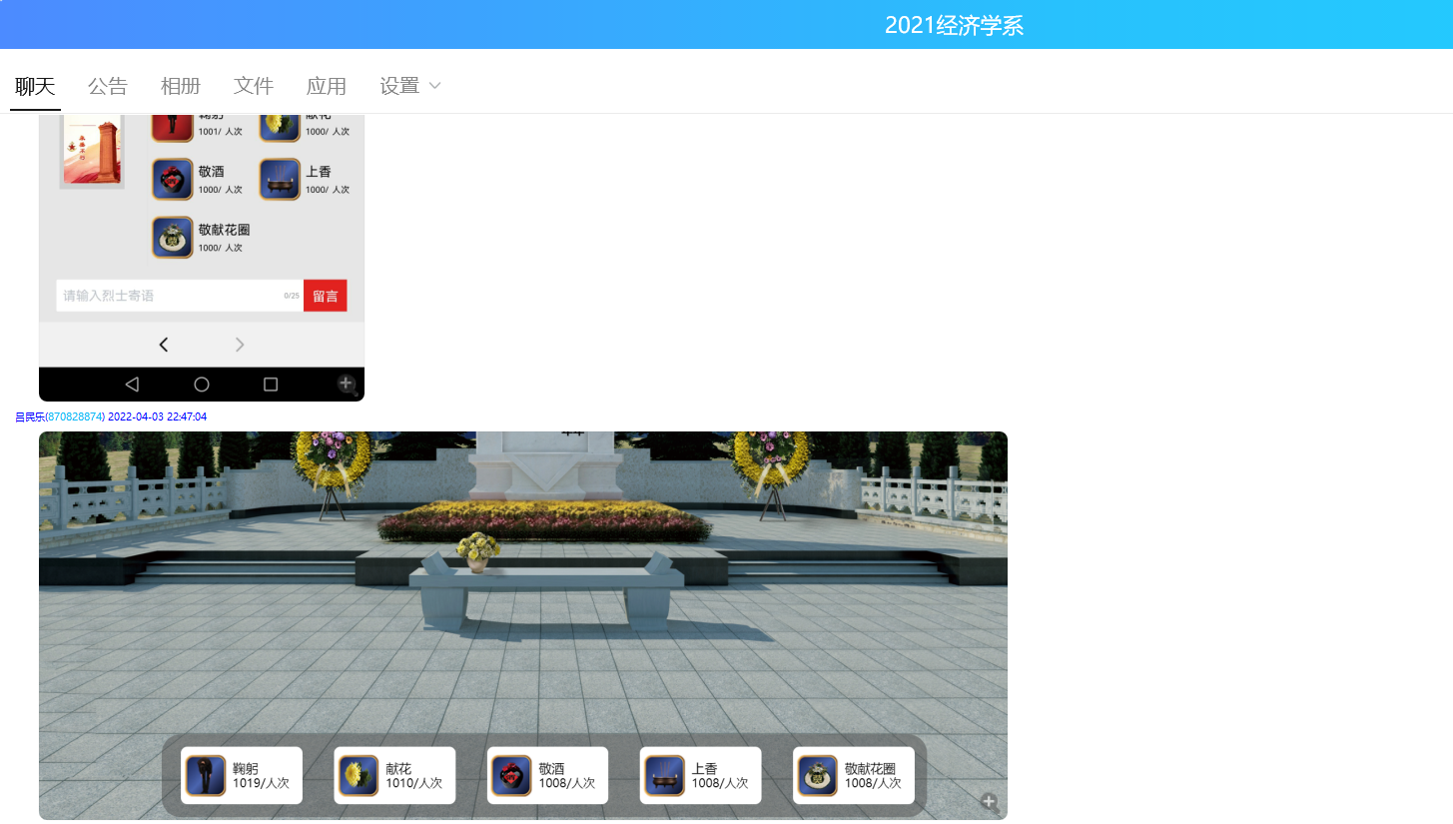Screen dimensions: 1453x824
Task: Click the 敬酒 icon showing 1000/人次
Action: pos(172,180)
